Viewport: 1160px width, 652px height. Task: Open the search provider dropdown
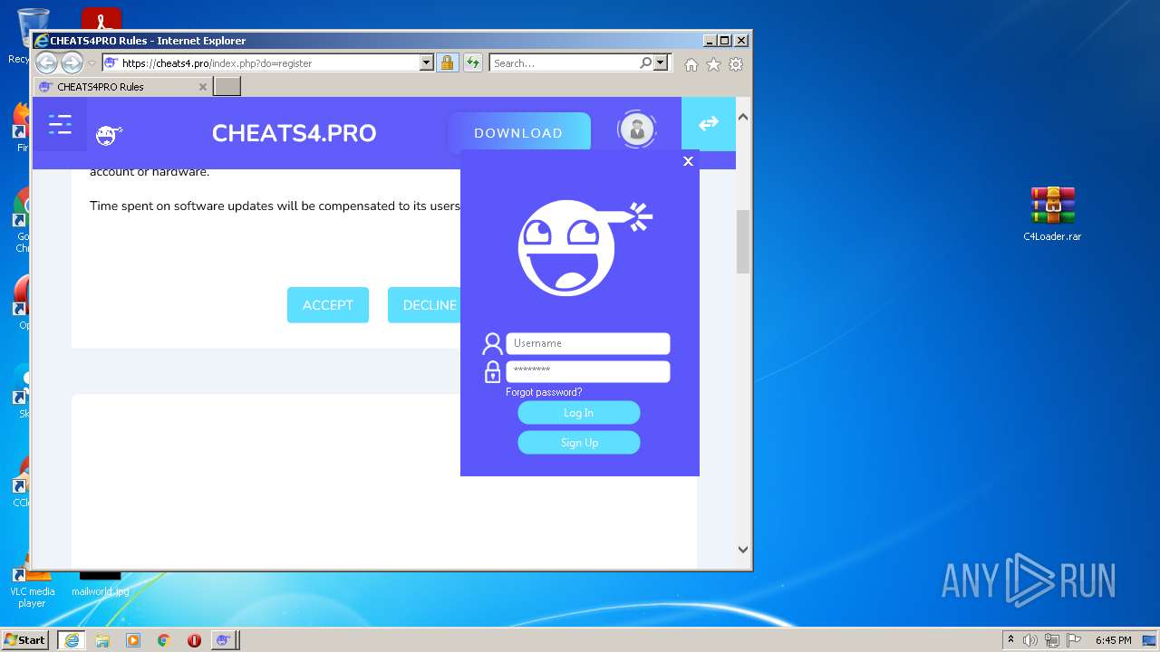click(661, 63)
